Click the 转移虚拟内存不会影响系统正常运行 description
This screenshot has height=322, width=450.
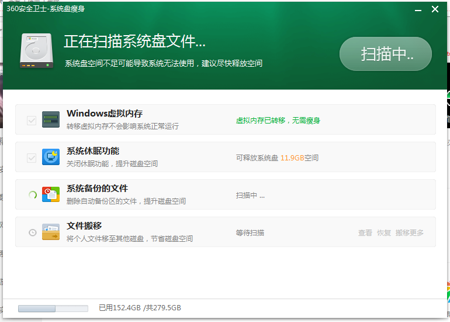pos(123,126)
